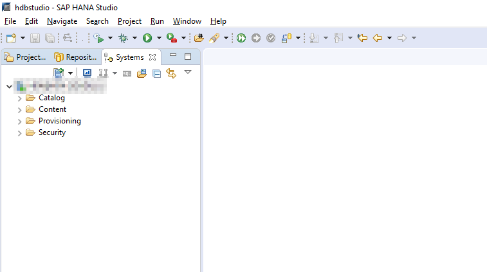
Task: Open the SQL console icon
Action: click(127, 73)
